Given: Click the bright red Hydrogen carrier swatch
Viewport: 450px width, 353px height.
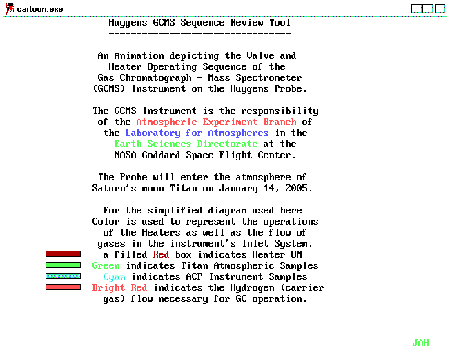Looking at the screenshot, I should (63, 287).
